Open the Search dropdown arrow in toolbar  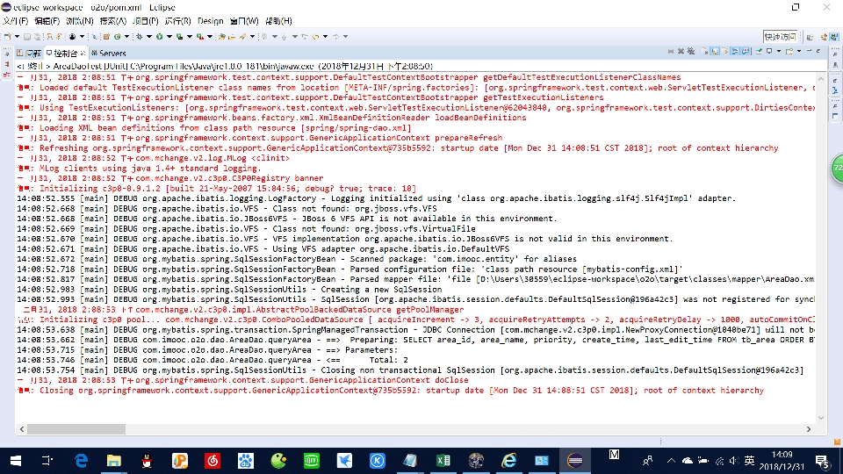click(x=252, y=37)
